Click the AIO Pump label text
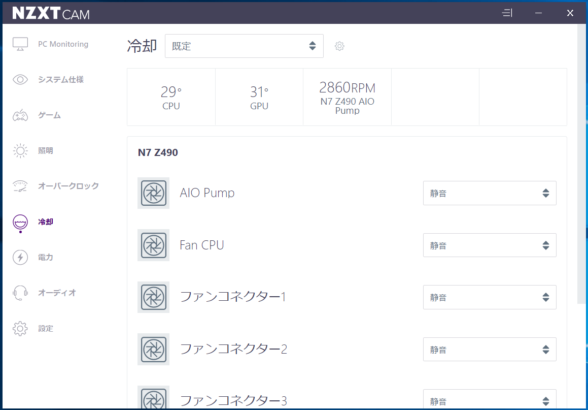Viewport: 588px width, 410px height. [207, 193]
